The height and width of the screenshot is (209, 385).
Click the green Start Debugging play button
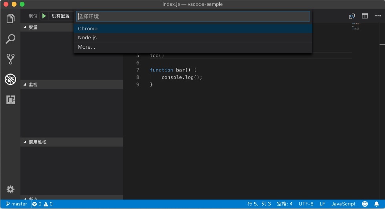[x=44, y=16]
